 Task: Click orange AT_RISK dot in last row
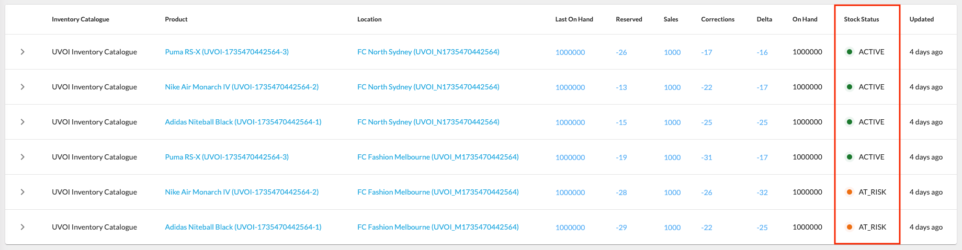[850, 227]
